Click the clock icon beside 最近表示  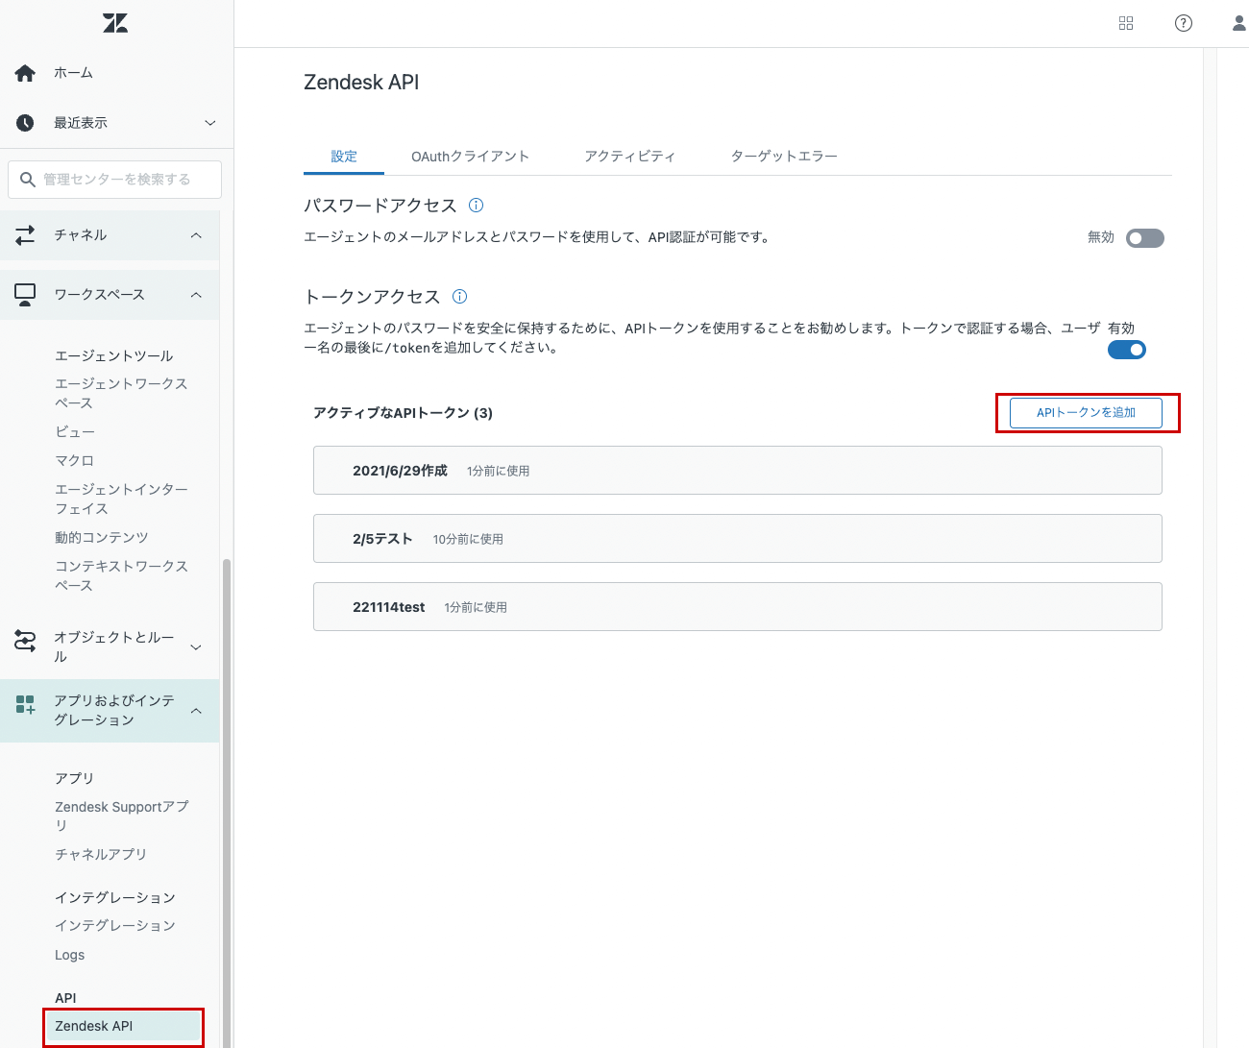point(25,123)
